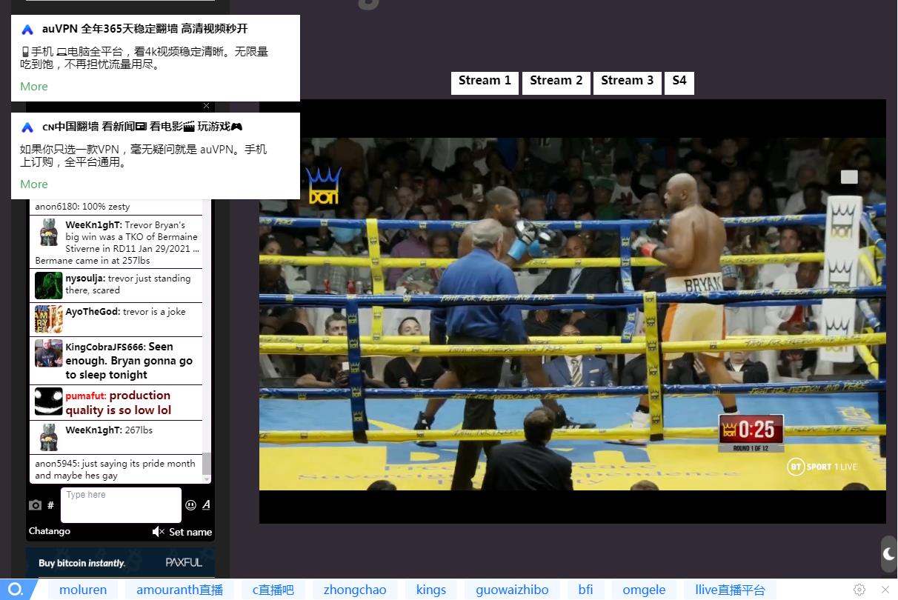Open bottom bar settings gear
Screen dimensions: 898x600
tap(859, 590)
